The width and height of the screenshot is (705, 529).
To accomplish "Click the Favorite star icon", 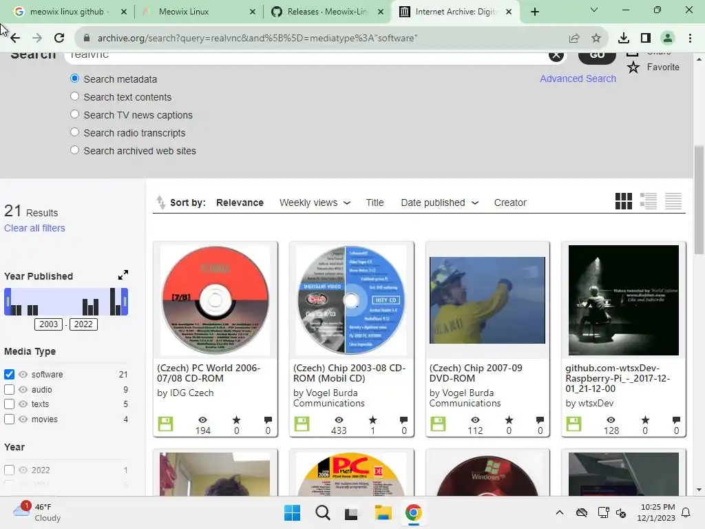I will (x=633, y=67).
